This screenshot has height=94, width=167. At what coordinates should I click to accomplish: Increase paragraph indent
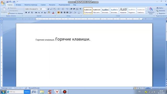pyautogui.click(x=74, y=9)
